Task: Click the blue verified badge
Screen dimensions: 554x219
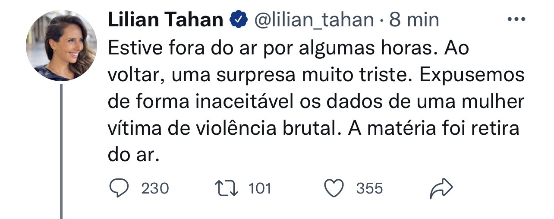Action: click(239, 19)
